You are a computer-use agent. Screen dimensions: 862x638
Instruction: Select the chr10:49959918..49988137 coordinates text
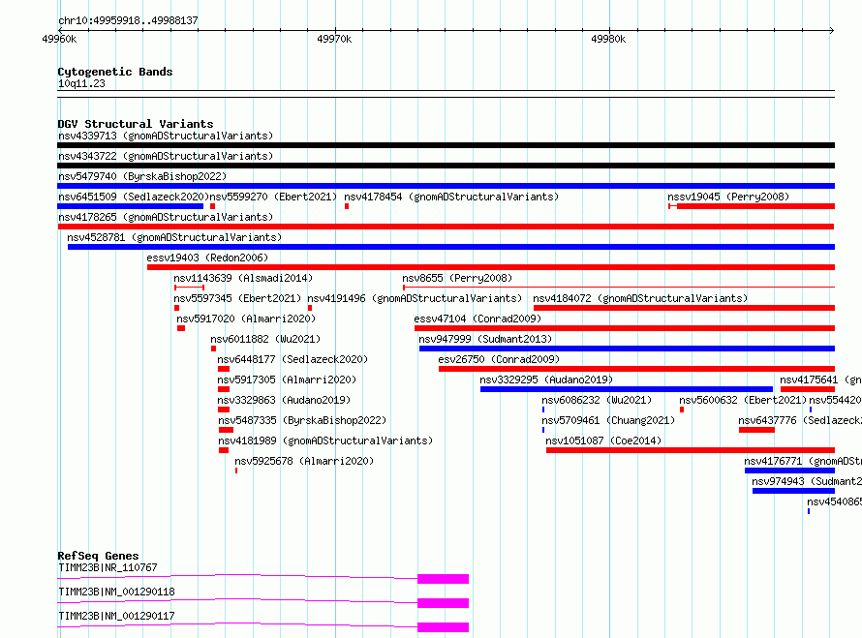[x=128, y=20]
